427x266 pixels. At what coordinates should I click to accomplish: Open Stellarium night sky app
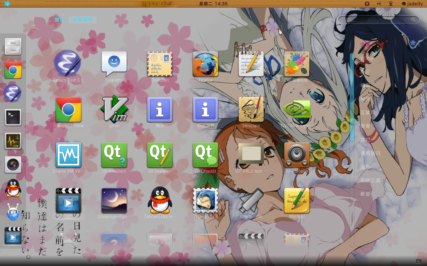pyautogui.click(x=114, y=203)
